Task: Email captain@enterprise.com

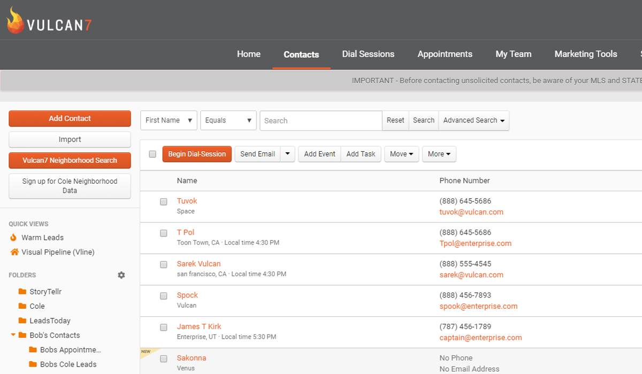Action: click(481, 338)
